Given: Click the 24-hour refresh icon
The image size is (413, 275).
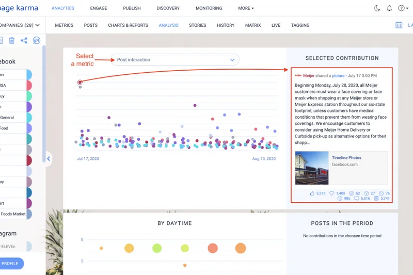Looking at the screenshot, I should coord(36,40).
